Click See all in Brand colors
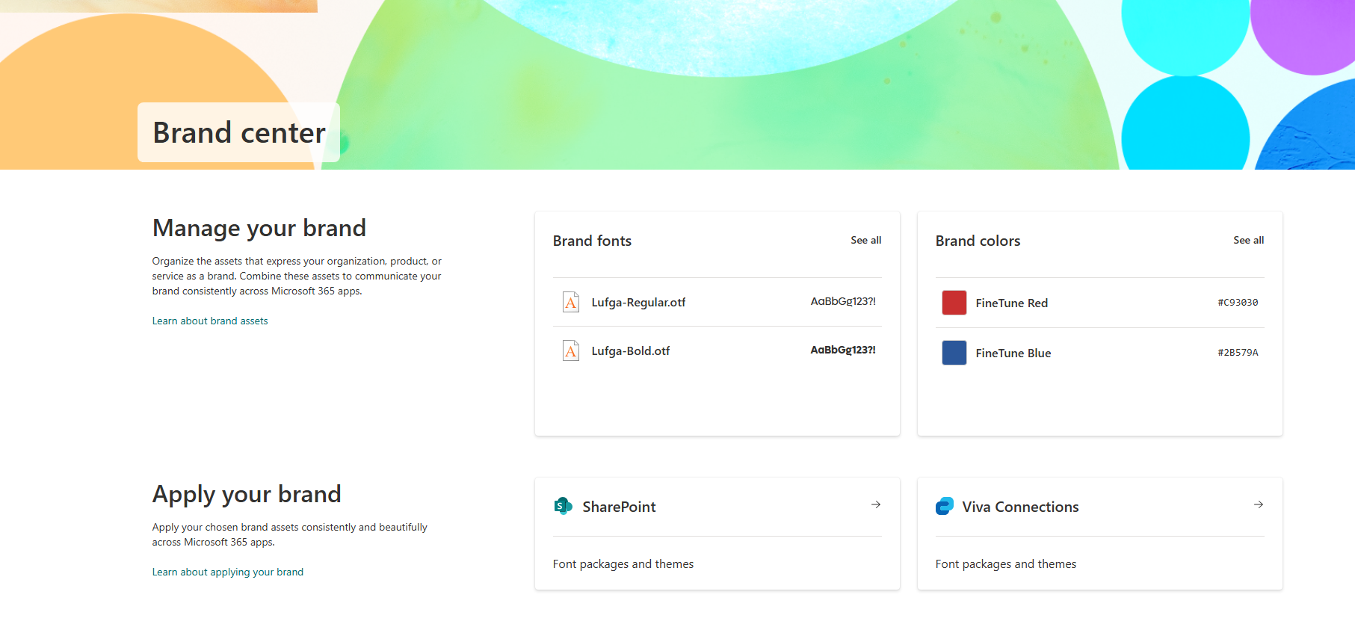This screenshot has width=1355, height=630. click(1248, 240)
